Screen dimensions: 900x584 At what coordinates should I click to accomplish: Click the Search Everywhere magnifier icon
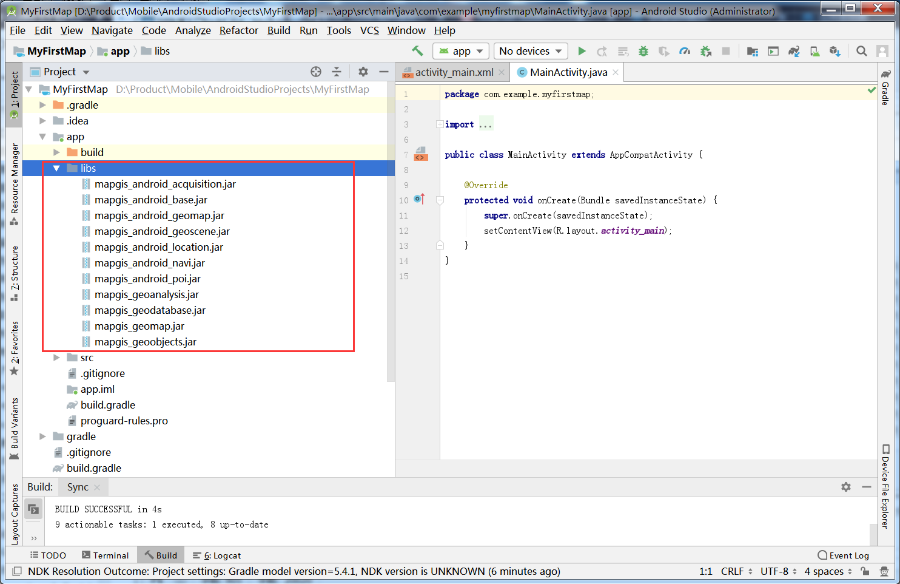(861, 51)
